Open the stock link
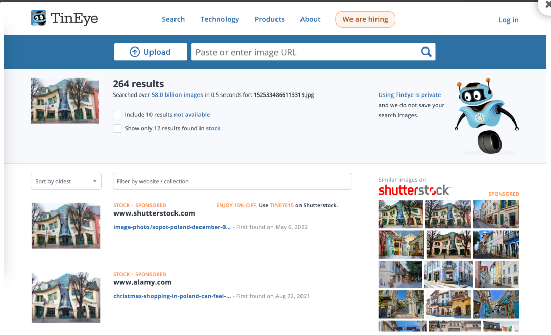Viewport: 551px width, 335px height. 213,129
